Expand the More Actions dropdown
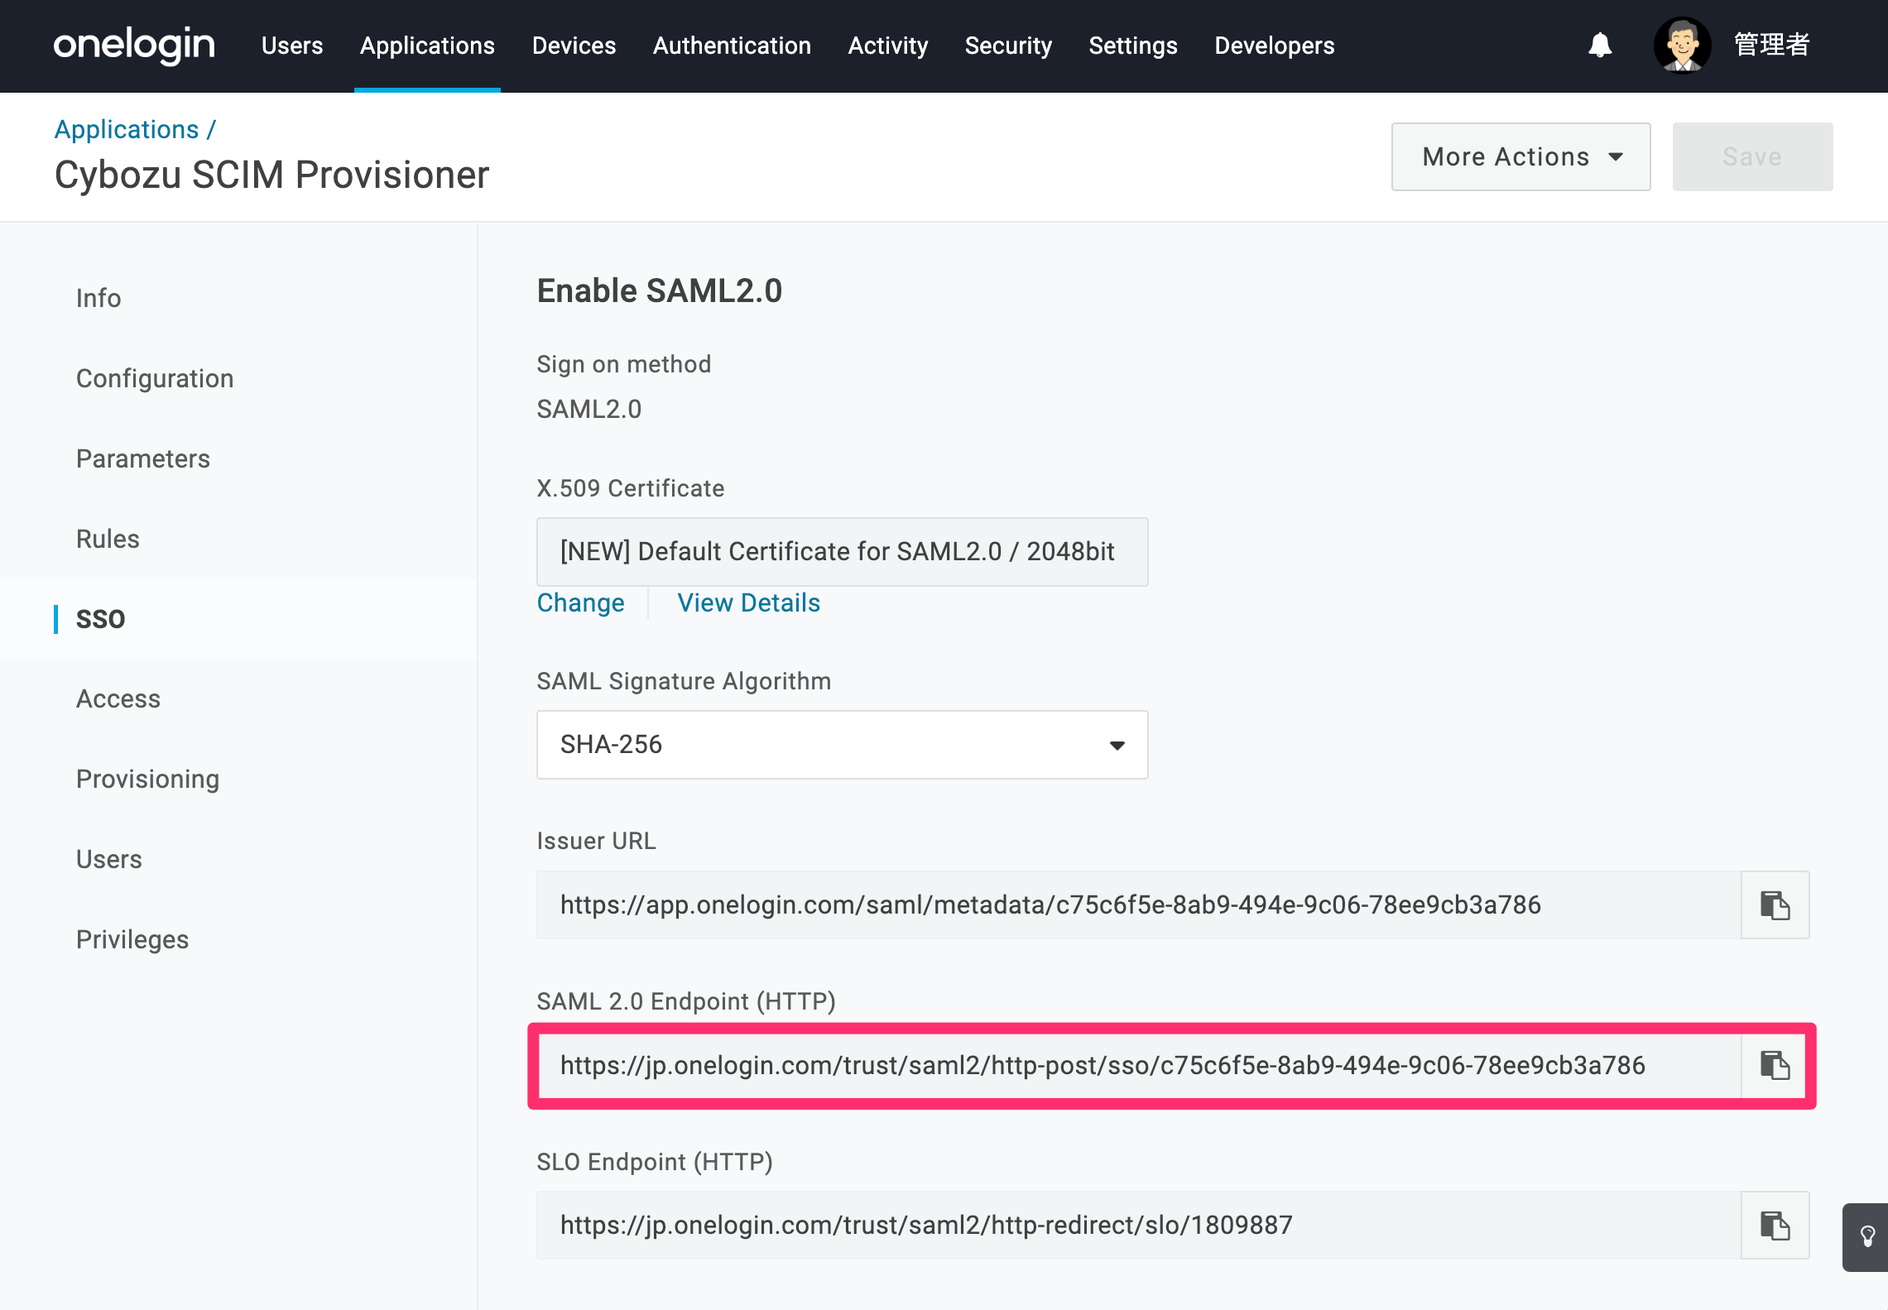Viewport: 1888px width, 1310px height. coord(1521,156)
